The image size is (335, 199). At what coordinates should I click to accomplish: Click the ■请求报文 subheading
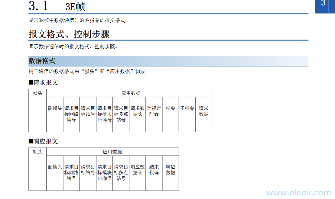pos(43,82)
